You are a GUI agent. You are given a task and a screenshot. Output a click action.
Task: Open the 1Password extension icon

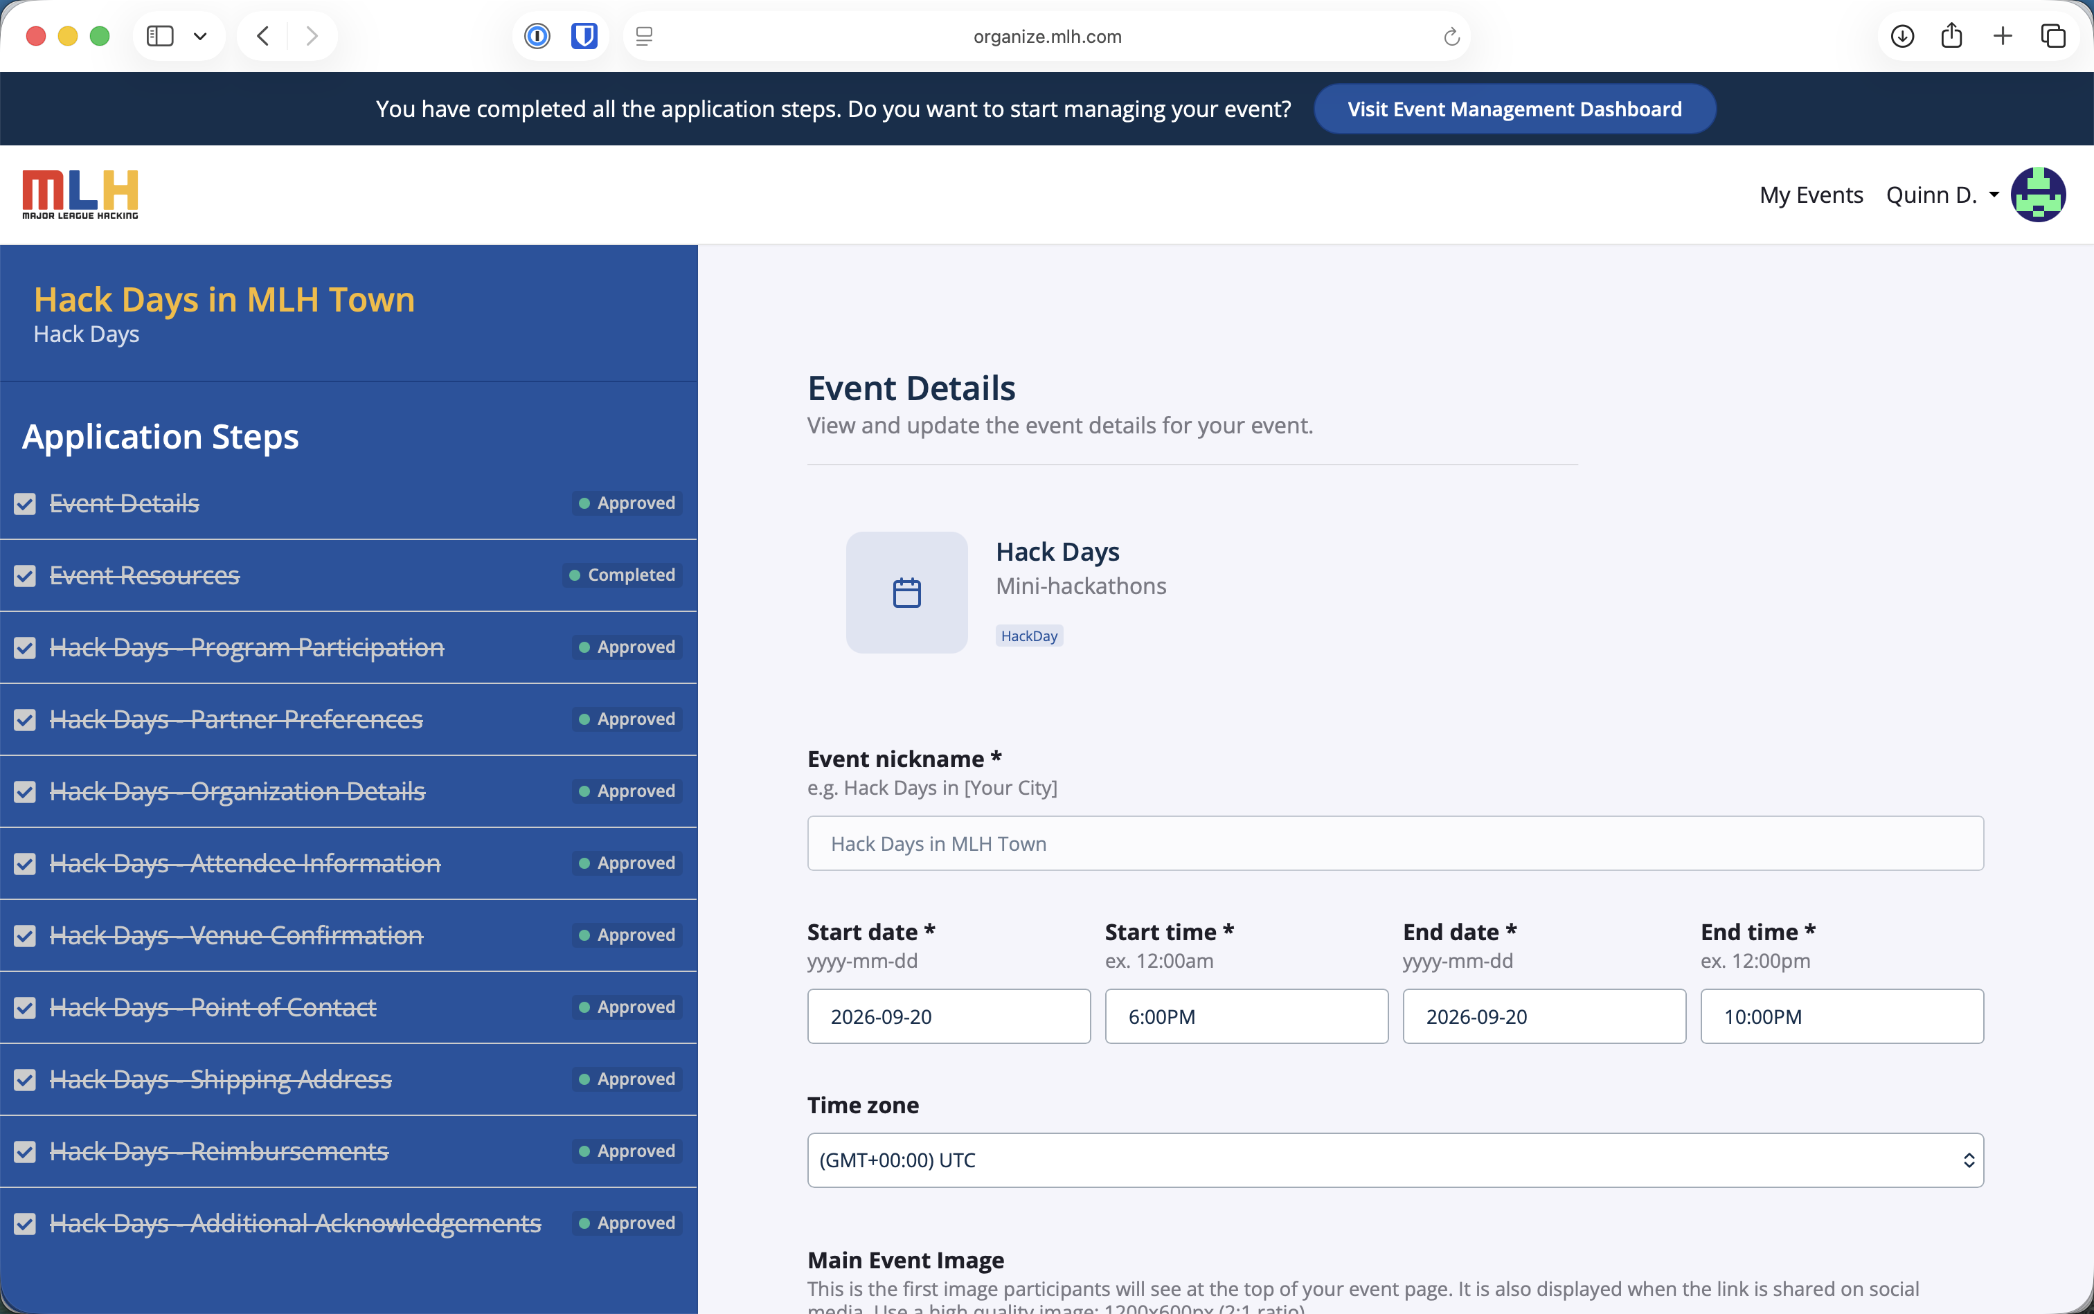pyautogui.click(x=537, y=35)
